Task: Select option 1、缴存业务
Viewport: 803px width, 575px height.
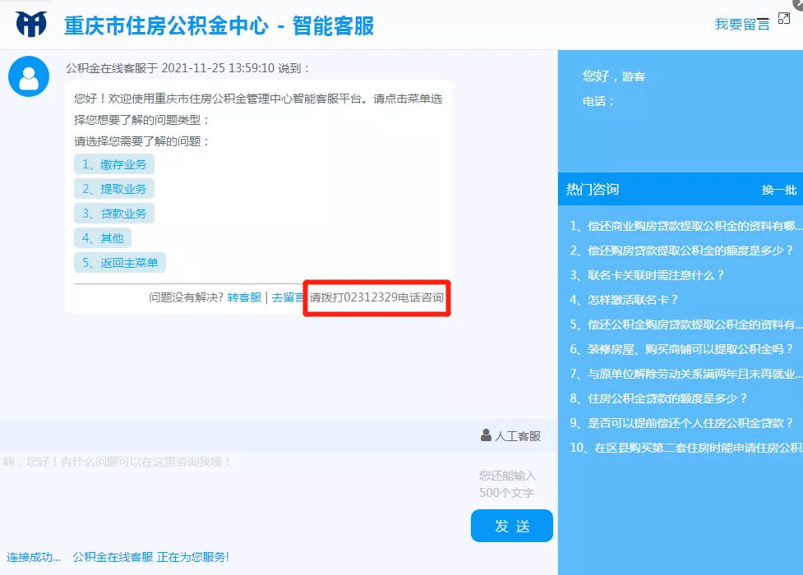Action: coord(114,164)
